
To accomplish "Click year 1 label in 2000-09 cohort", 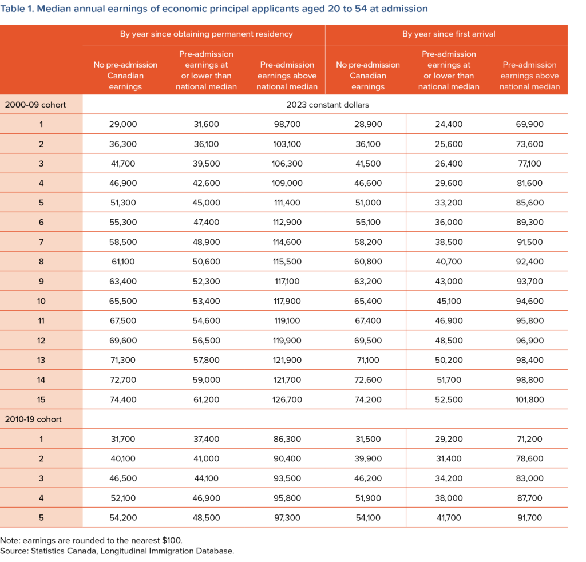I will tap(41, 124).
